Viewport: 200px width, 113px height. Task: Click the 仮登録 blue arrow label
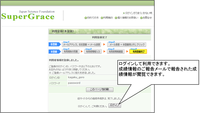click(54, 44)
